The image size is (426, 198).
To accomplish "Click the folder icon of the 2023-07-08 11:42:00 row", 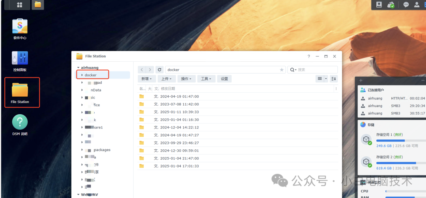I will [x=142, y=104].
